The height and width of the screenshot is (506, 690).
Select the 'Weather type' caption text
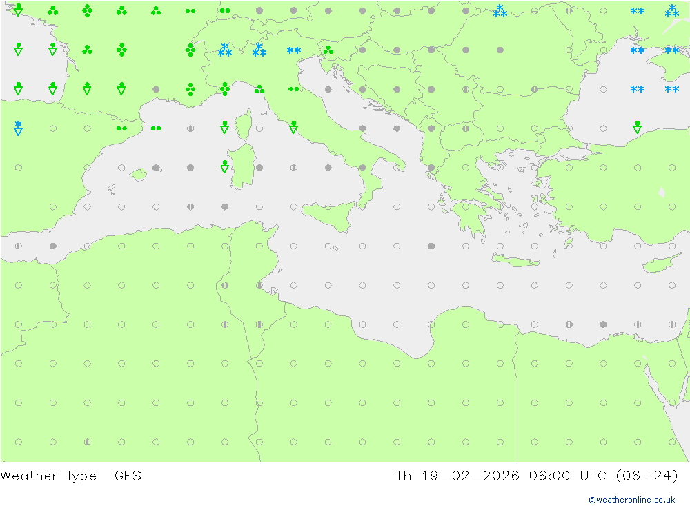pyautogui.click(x=48, y=476)
